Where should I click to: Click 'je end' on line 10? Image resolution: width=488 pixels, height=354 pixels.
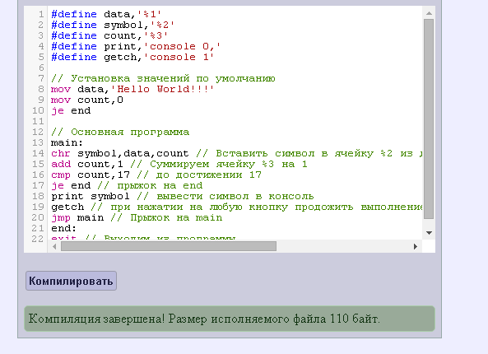coord(71,110)
